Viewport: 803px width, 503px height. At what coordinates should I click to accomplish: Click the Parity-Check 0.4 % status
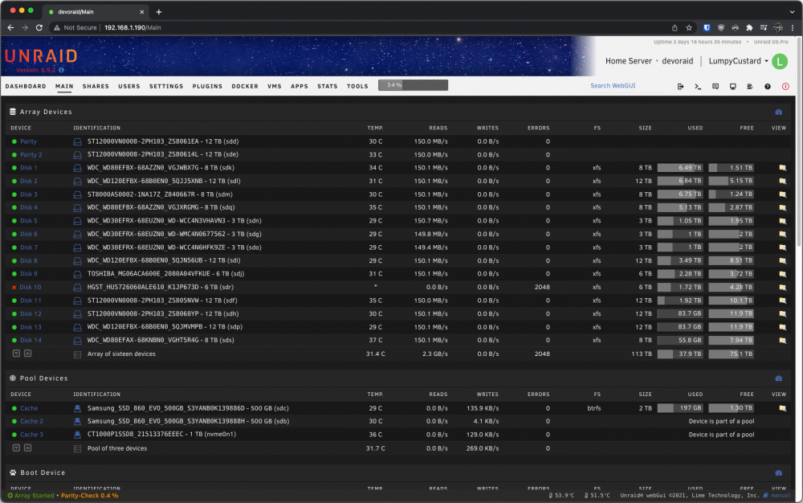pos(90,496)
